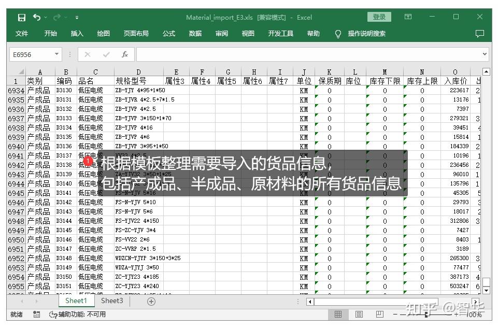Switch to the Sheet3 tab
Viewport: 498px width, 329px height.
[x=112, y=301]
